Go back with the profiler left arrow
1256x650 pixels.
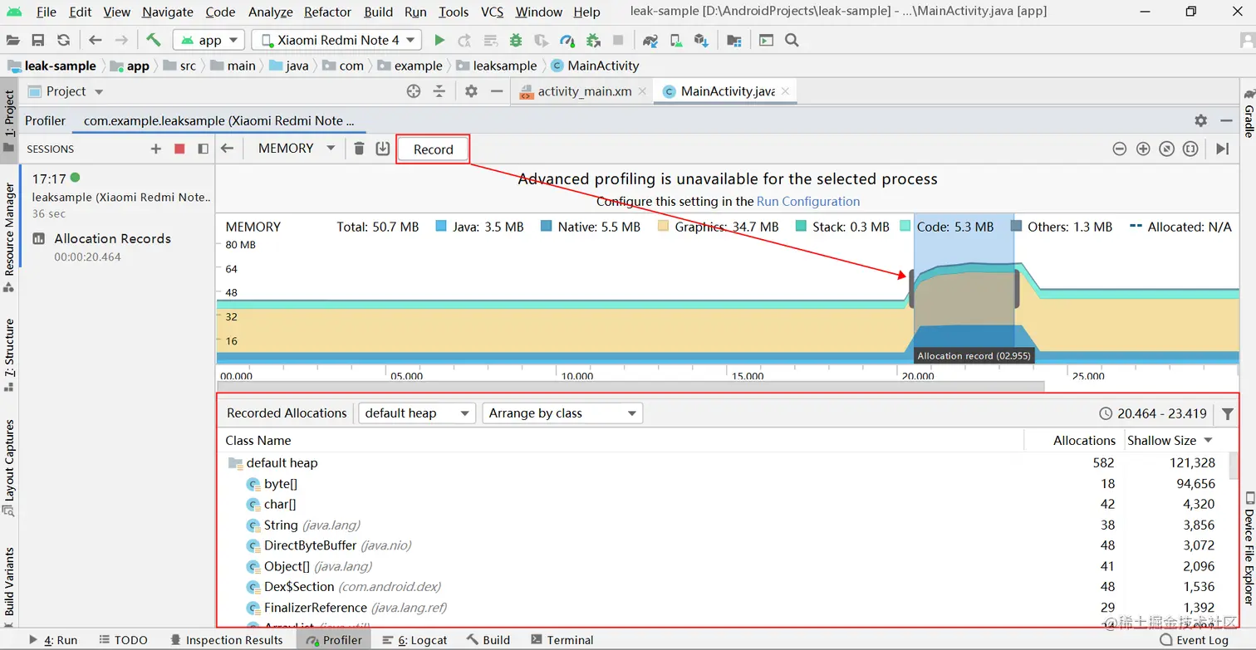227,149
